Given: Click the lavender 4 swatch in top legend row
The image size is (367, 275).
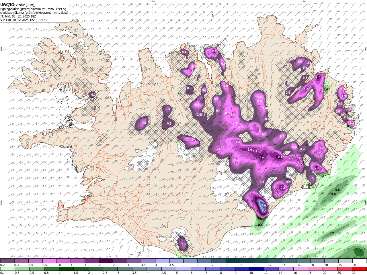Looking at the screenshot, I should (x=162, y=261).
